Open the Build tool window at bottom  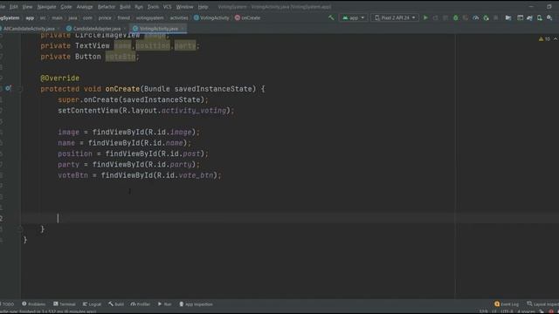pyautogui.click(x=116, y=304)
